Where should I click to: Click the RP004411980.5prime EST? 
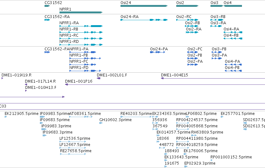pos(182,142)
